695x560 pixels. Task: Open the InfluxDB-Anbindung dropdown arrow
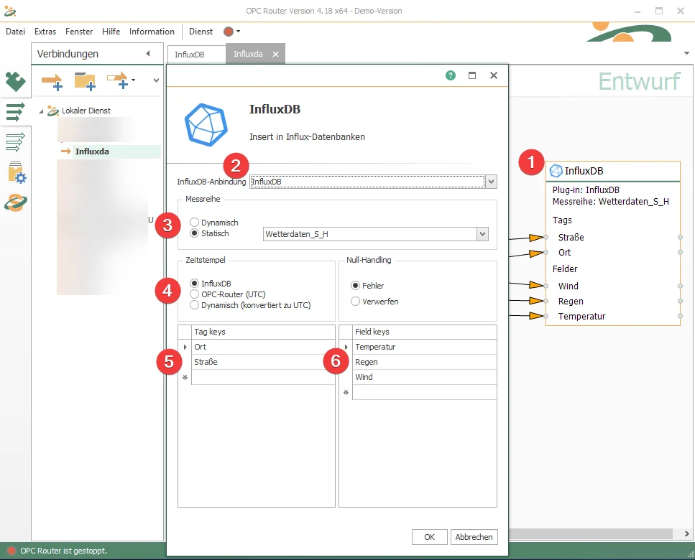(x=491, y=182)
